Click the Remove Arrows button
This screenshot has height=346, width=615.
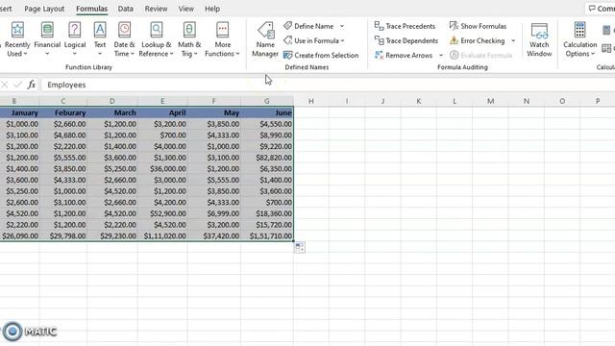pos(404,56)
